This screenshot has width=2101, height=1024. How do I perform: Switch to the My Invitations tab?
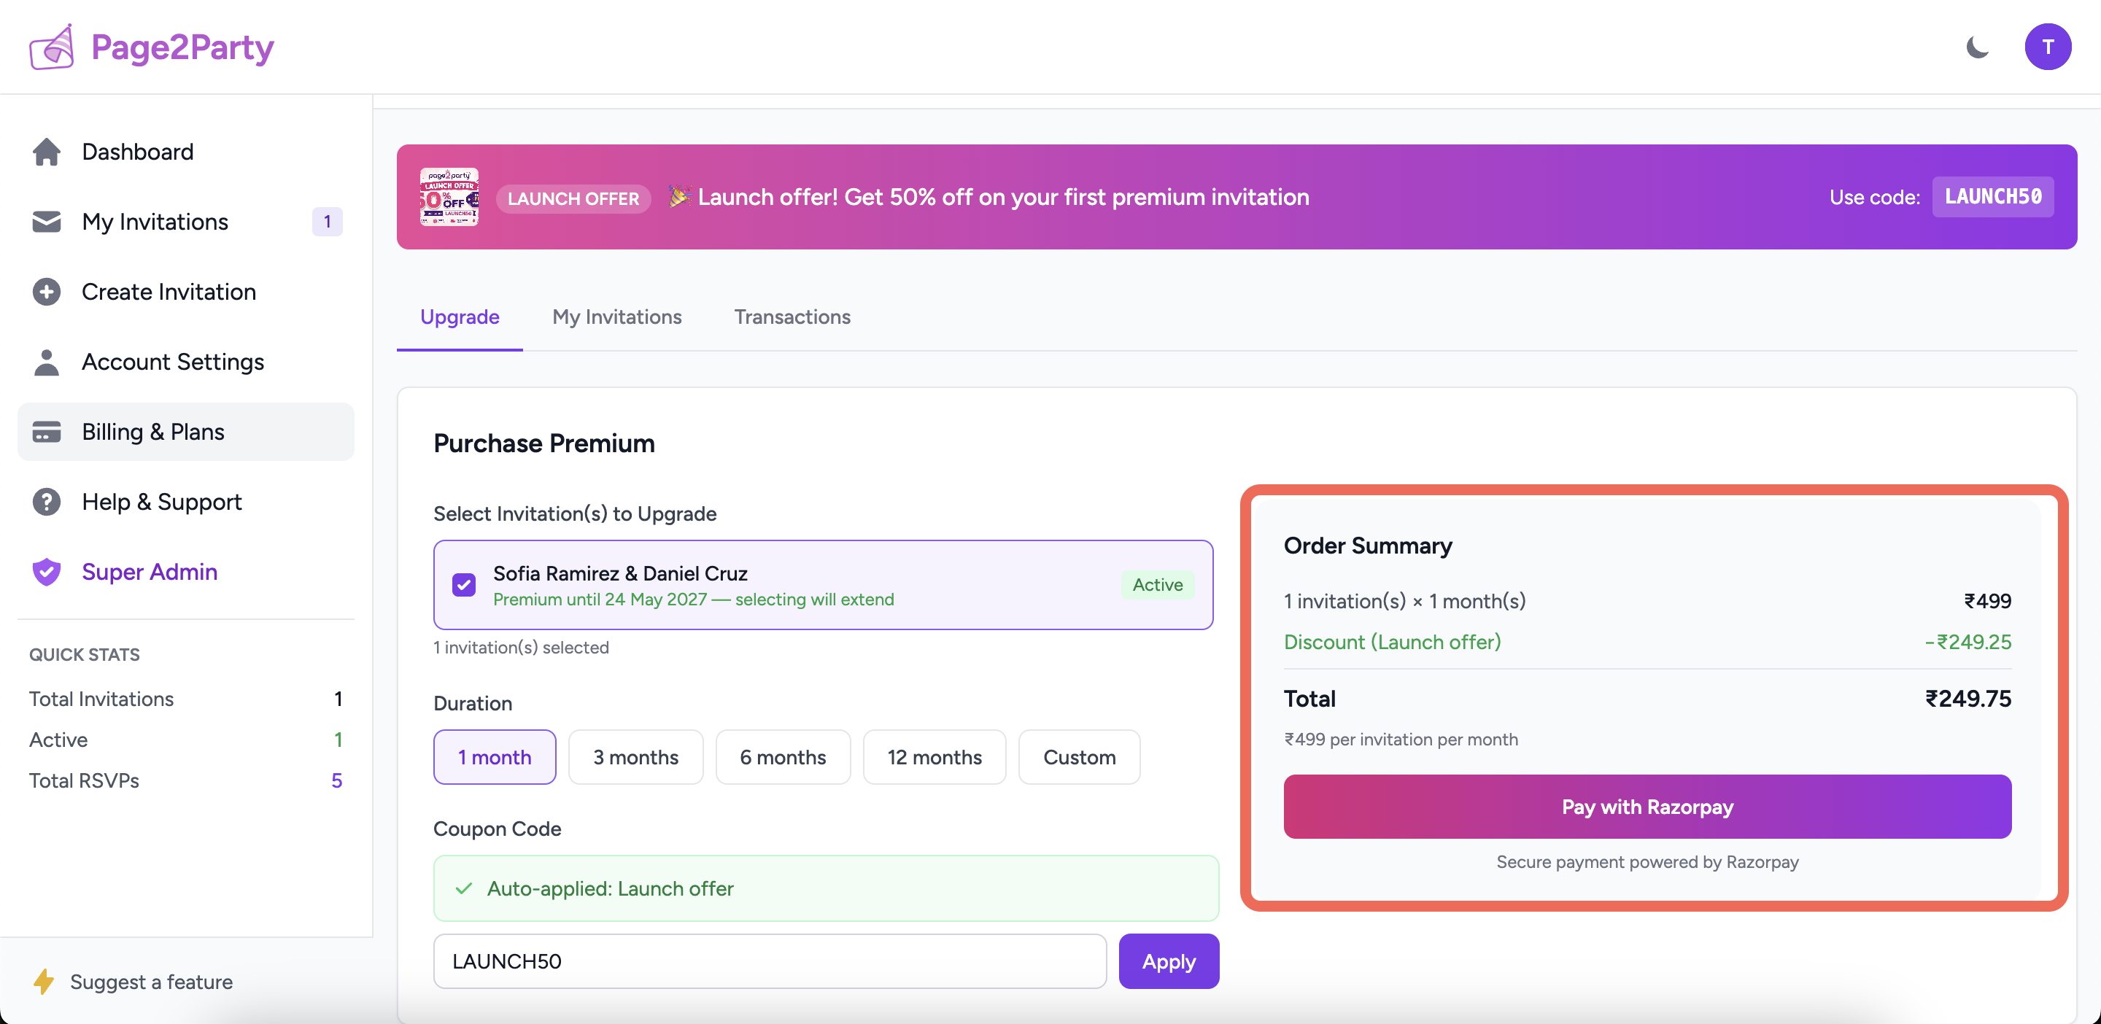click(x=616, y=317)
